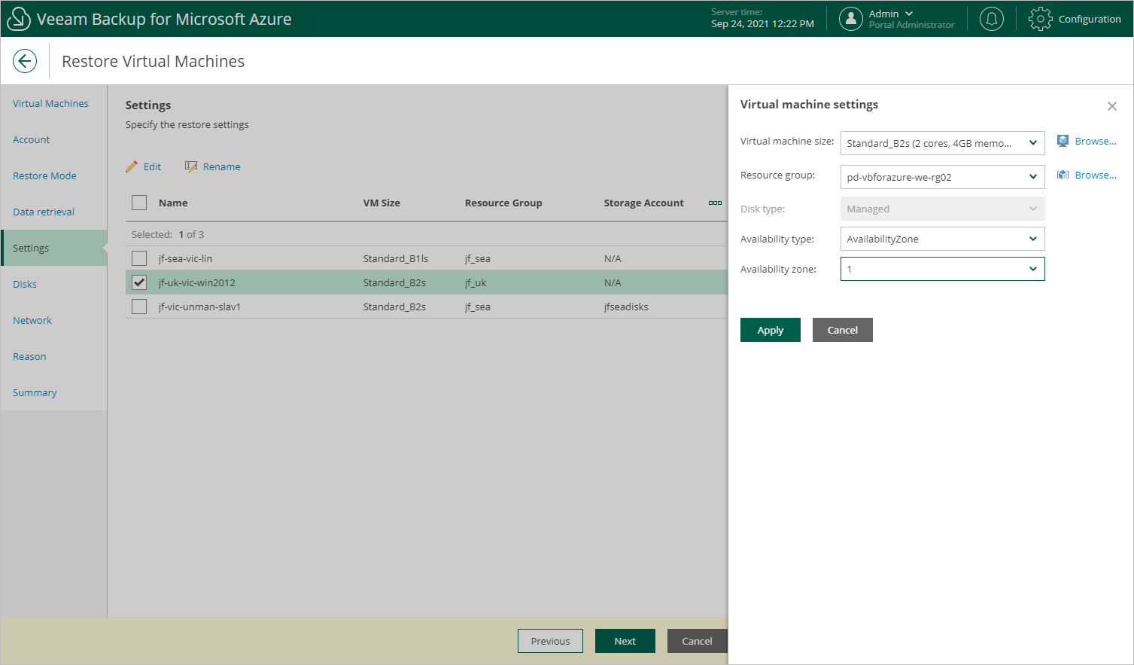Click the Admin user avatar icon
The height and width of the screenshot is (665, 1134).
851,19
